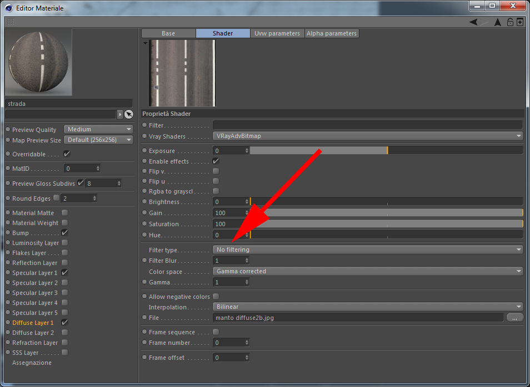Click the Exposure keyframe dot
The height and width of the screenshot is (387, 530).
coord(144,150)
